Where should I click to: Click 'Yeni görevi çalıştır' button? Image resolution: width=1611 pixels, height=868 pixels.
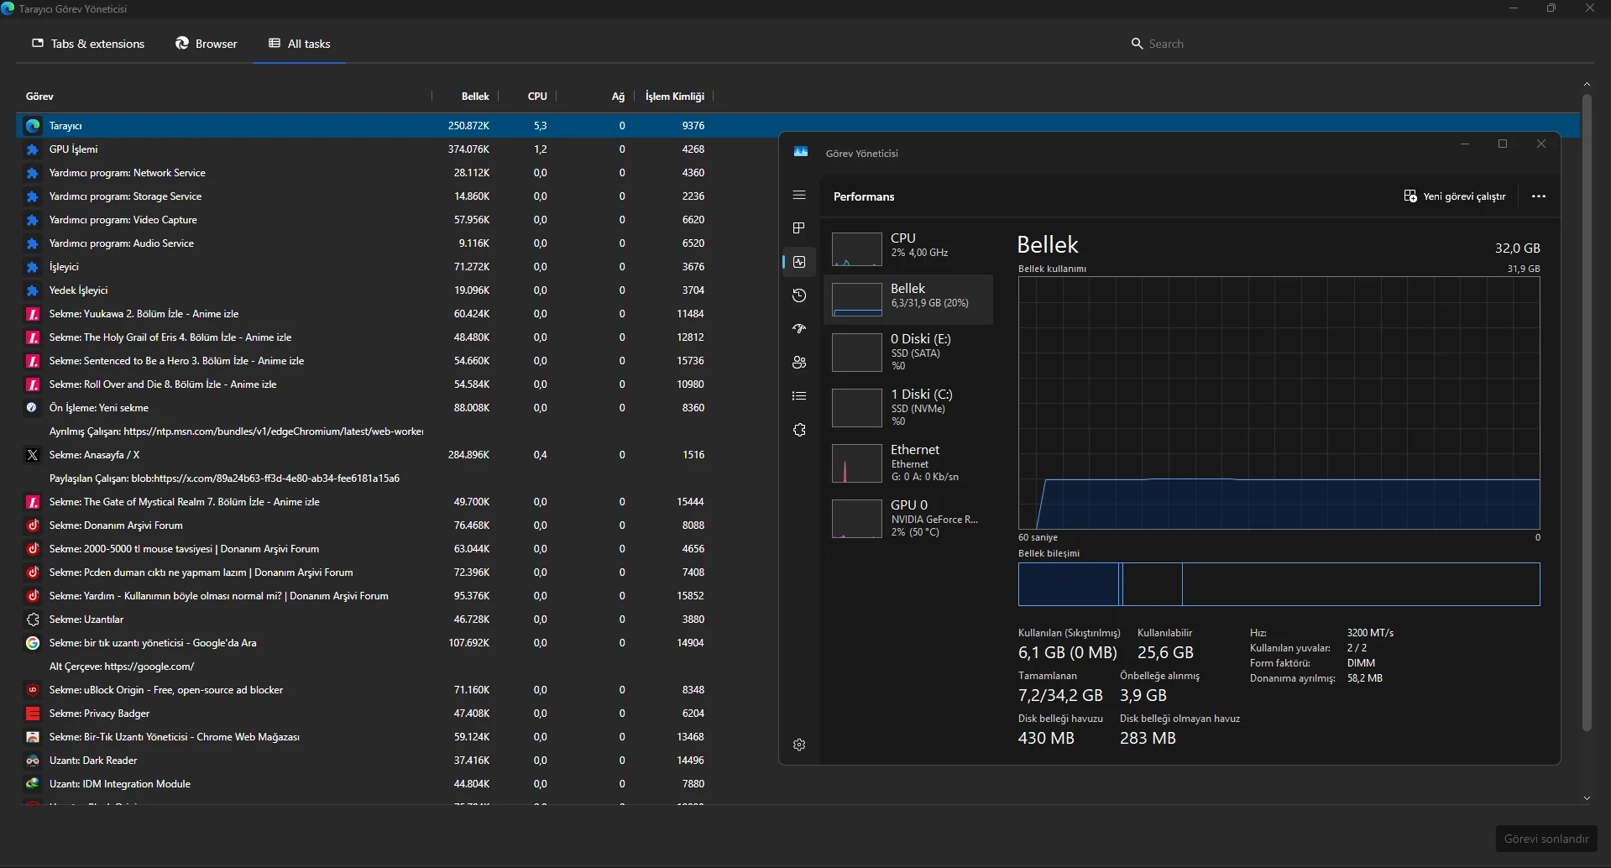(1455, 196)
